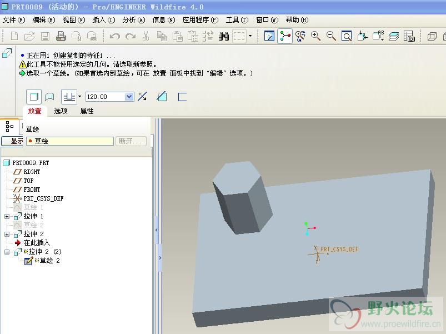Viewport: 446px width, 334px height.
Task: Select 在此插入 marker in the tree
Action: click(x=37, y=243)
